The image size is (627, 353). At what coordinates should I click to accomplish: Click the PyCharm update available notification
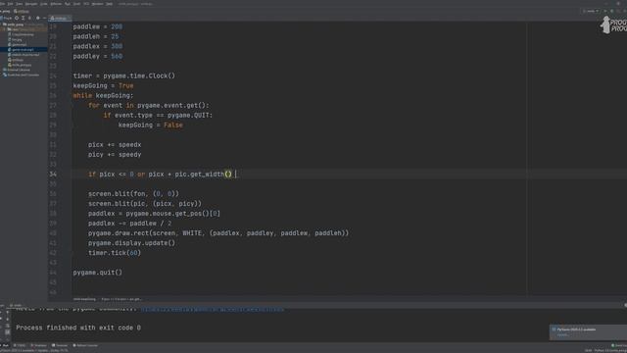point(588,332)
